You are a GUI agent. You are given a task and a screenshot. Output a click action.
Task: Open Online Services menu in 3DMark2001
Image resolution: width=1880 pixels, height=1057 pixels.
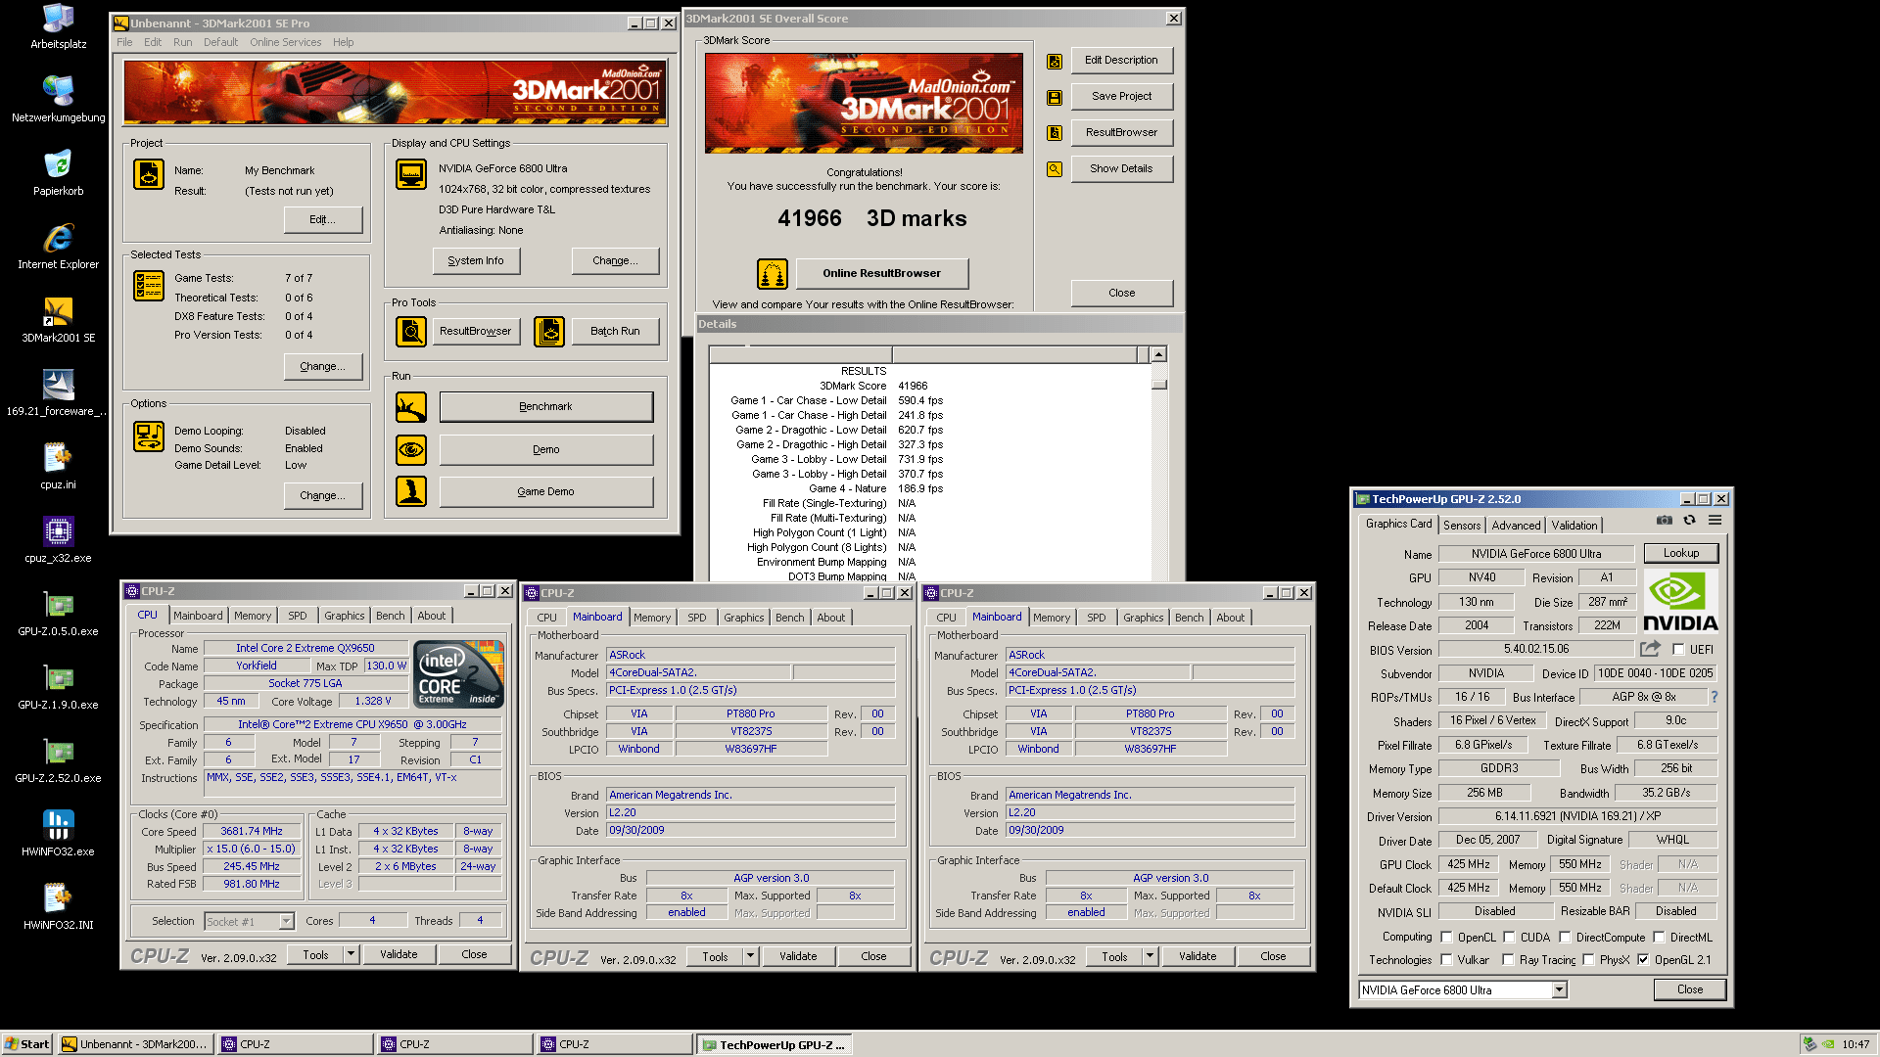click(x=285, y=42)
